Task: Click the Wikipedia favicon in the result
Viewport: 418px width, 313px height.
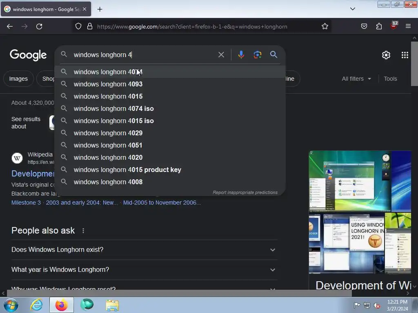Action: coord(17,158)
